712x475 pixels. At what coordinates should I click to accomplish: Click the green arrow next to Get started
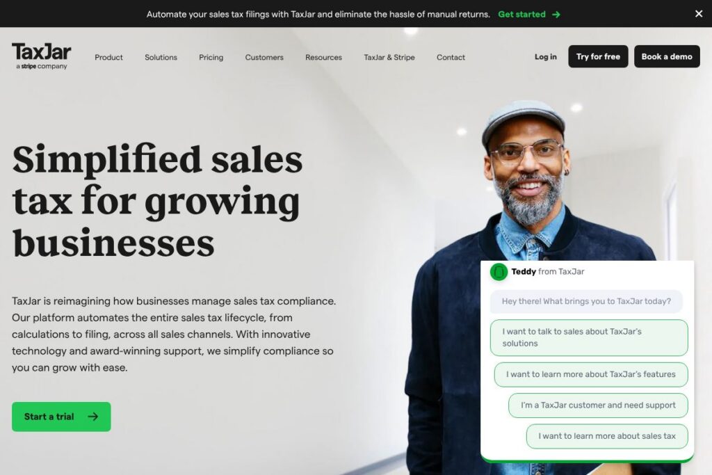(556, 15)
